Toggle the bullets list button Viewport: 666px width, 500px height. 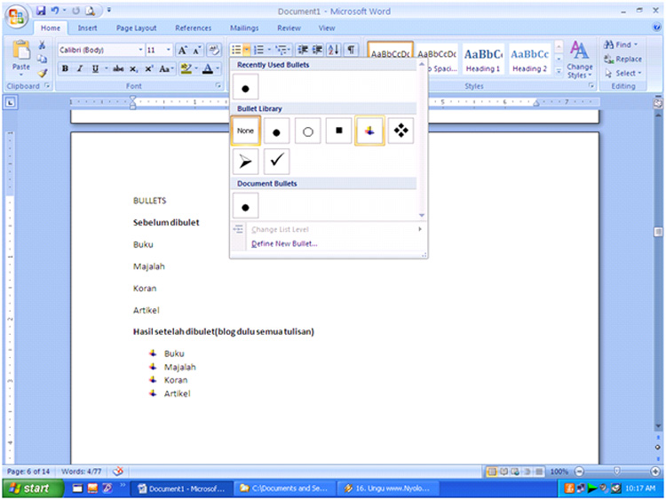click(236, 50)
